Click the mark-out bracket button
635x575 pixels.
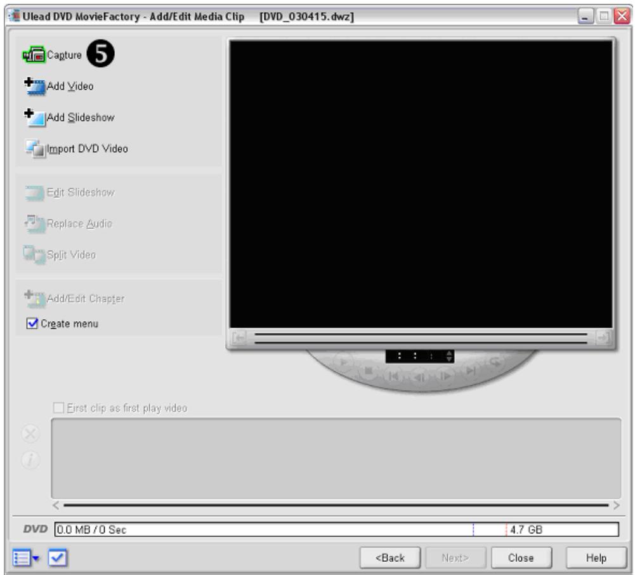click(603, 337)
